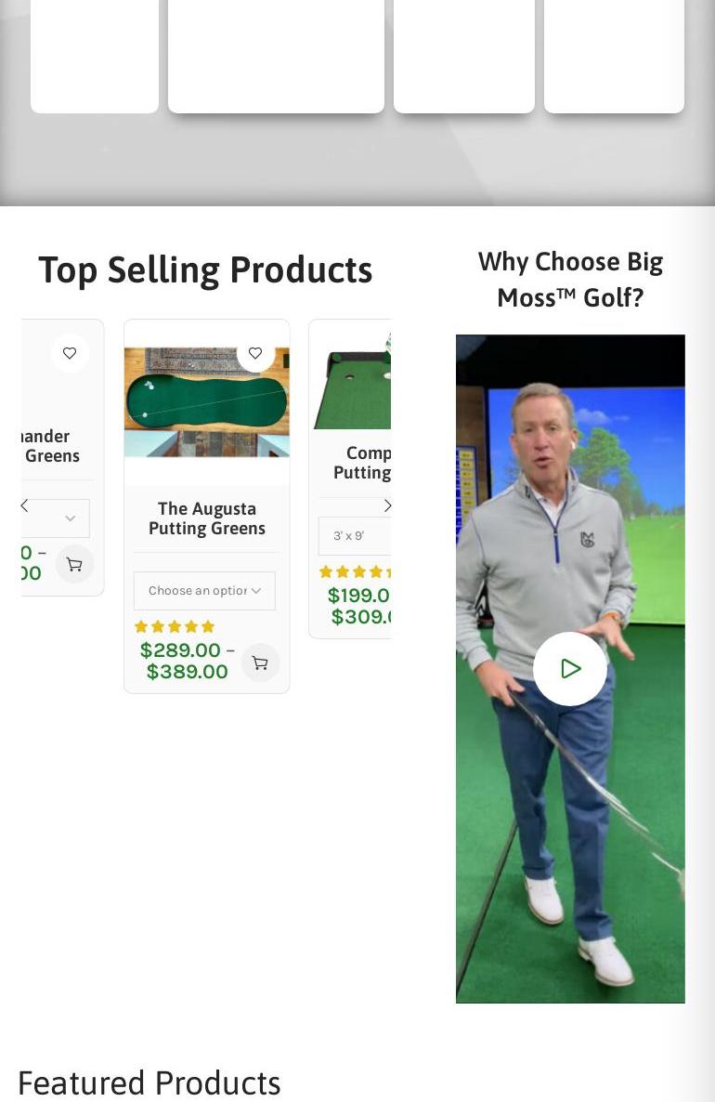Show next top selling products
The width and height of the screenshot is (715, 1102).
[387, 505]
